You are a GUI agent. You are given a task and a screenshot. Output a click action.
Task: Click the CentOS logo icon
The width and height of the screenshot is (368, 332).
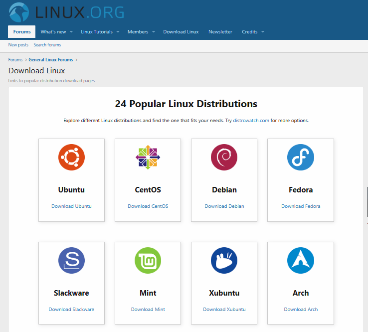point(148,157)
